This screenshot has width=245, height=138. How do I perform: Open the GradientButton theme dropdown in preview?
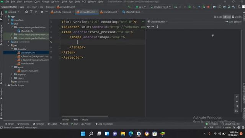[157, 22]
